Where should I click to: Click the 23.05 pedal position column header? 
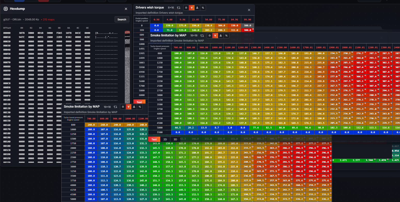coord(196,19)
